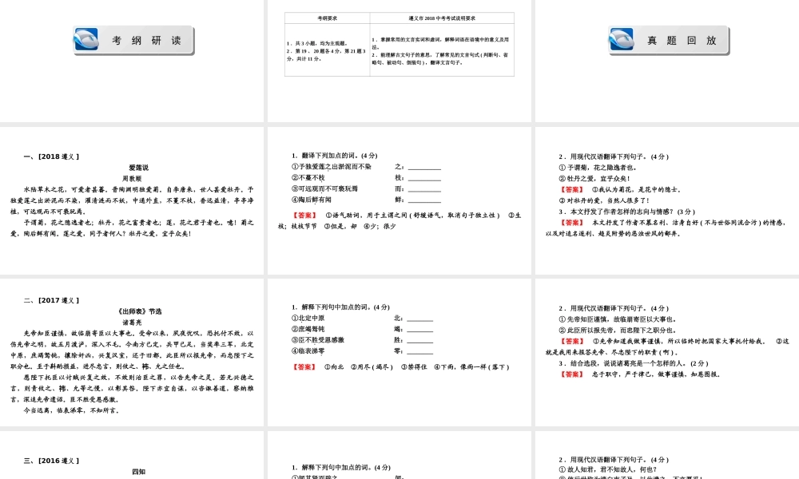Screen dimensions: 799x479
Task: Open the slide 用现代汉语翻译 with 予谓菊,花之隐逸者也
Action: click(x=666, y=200)
